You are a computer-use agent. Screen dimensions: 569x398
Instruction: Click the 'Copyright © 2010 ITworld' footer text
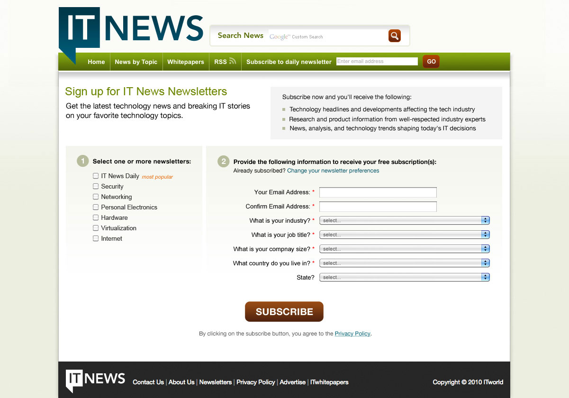[468, 382]
